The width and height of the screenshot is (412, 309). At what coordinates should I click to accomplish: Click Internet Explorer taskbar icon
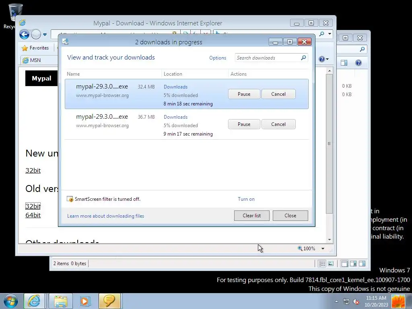pyautogui.click(x=34, y=301)
